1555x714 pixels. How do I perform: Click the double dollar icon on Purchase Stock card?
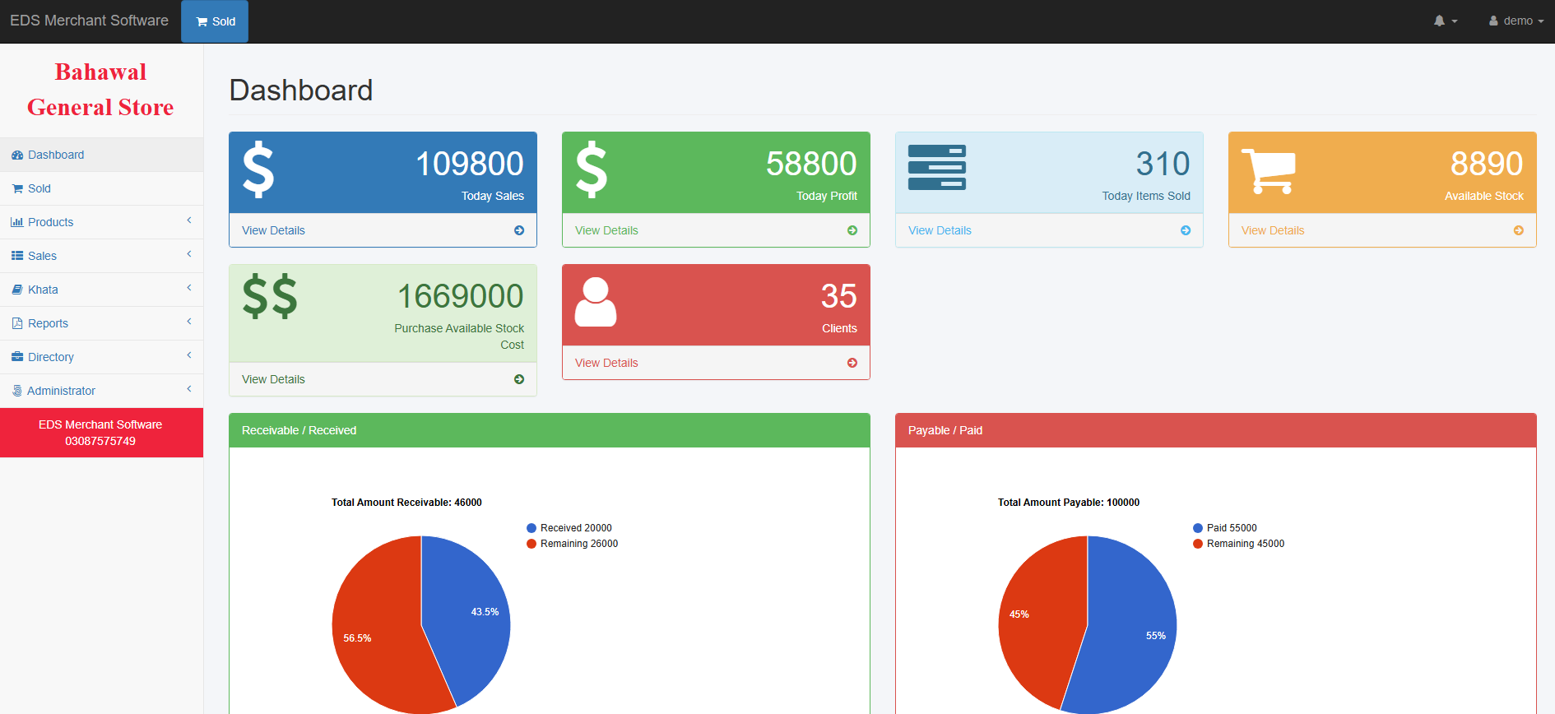point(270,296)
